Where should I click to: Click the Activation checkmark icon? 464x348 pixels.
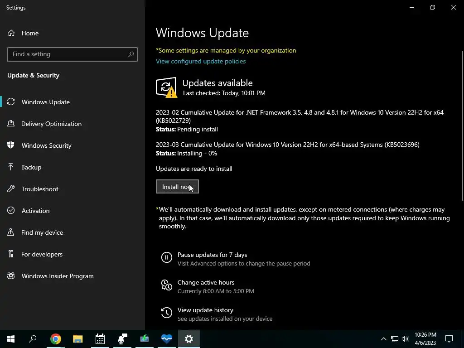point(11,210)
